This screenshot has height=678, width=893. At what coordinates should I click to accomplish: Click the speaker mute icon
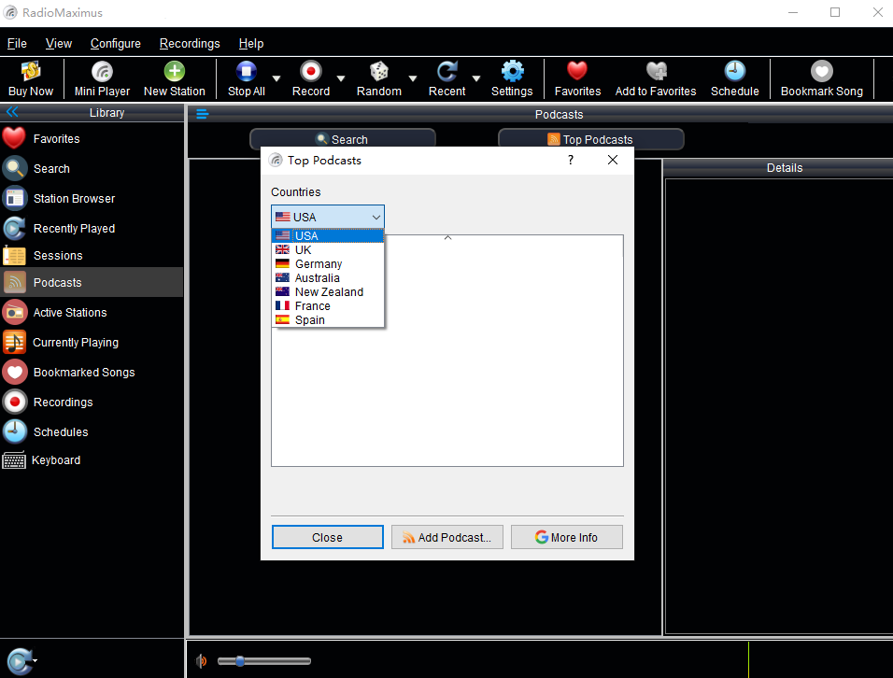tap(201, 661)
